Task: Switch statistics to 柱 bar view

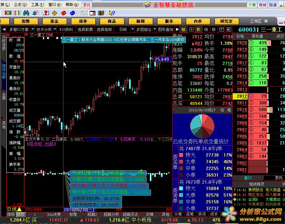Action: pyautogui.click(x=222, y=110)
